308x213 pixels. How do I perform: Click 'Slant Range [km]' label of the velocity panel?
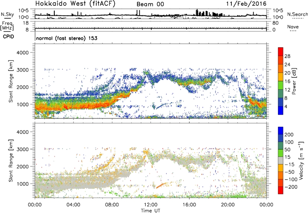[11, 160]
